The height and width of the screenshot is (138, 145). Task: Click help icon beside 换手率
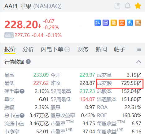click(22, 91)
